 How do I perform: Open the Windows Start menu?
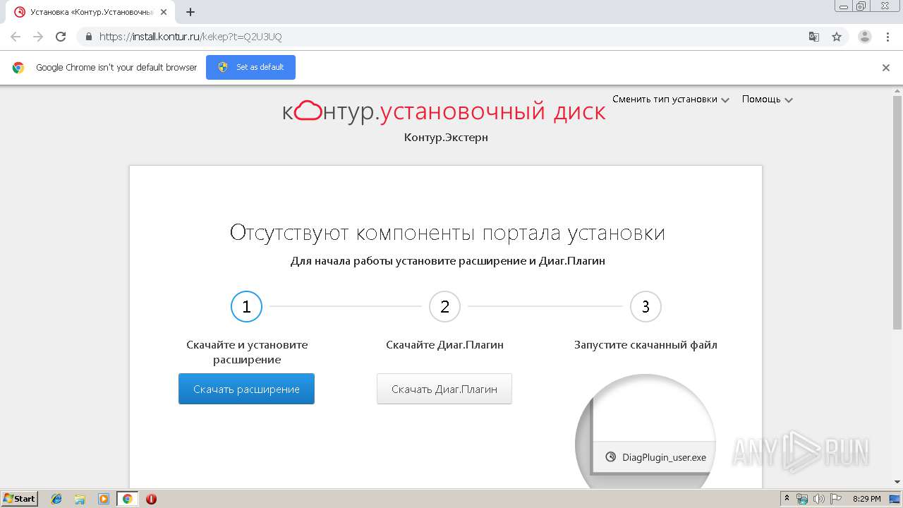click(19, 498)
